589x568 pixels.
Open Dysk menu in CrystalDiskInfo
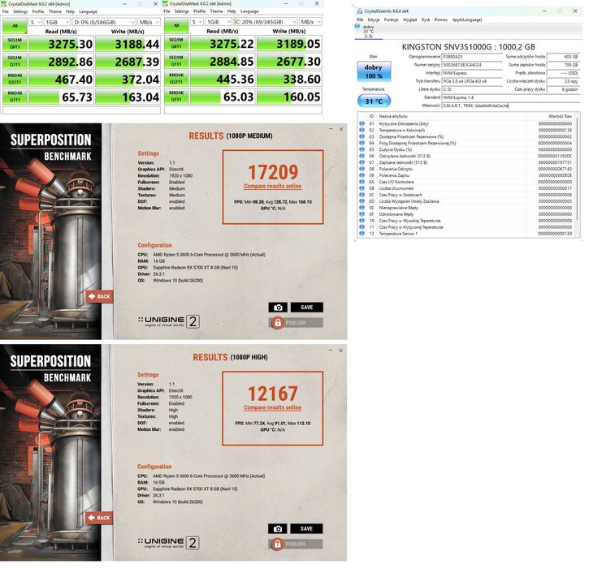(426, 19)
